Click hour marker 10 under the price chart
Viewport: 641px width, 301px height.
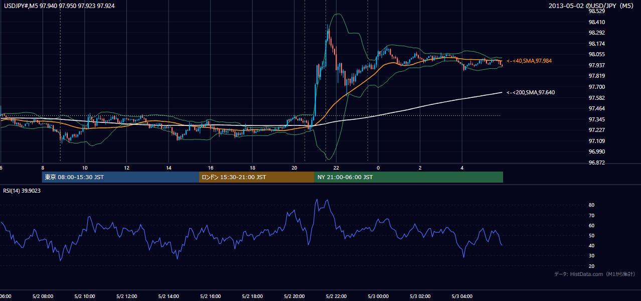[85, 168]
